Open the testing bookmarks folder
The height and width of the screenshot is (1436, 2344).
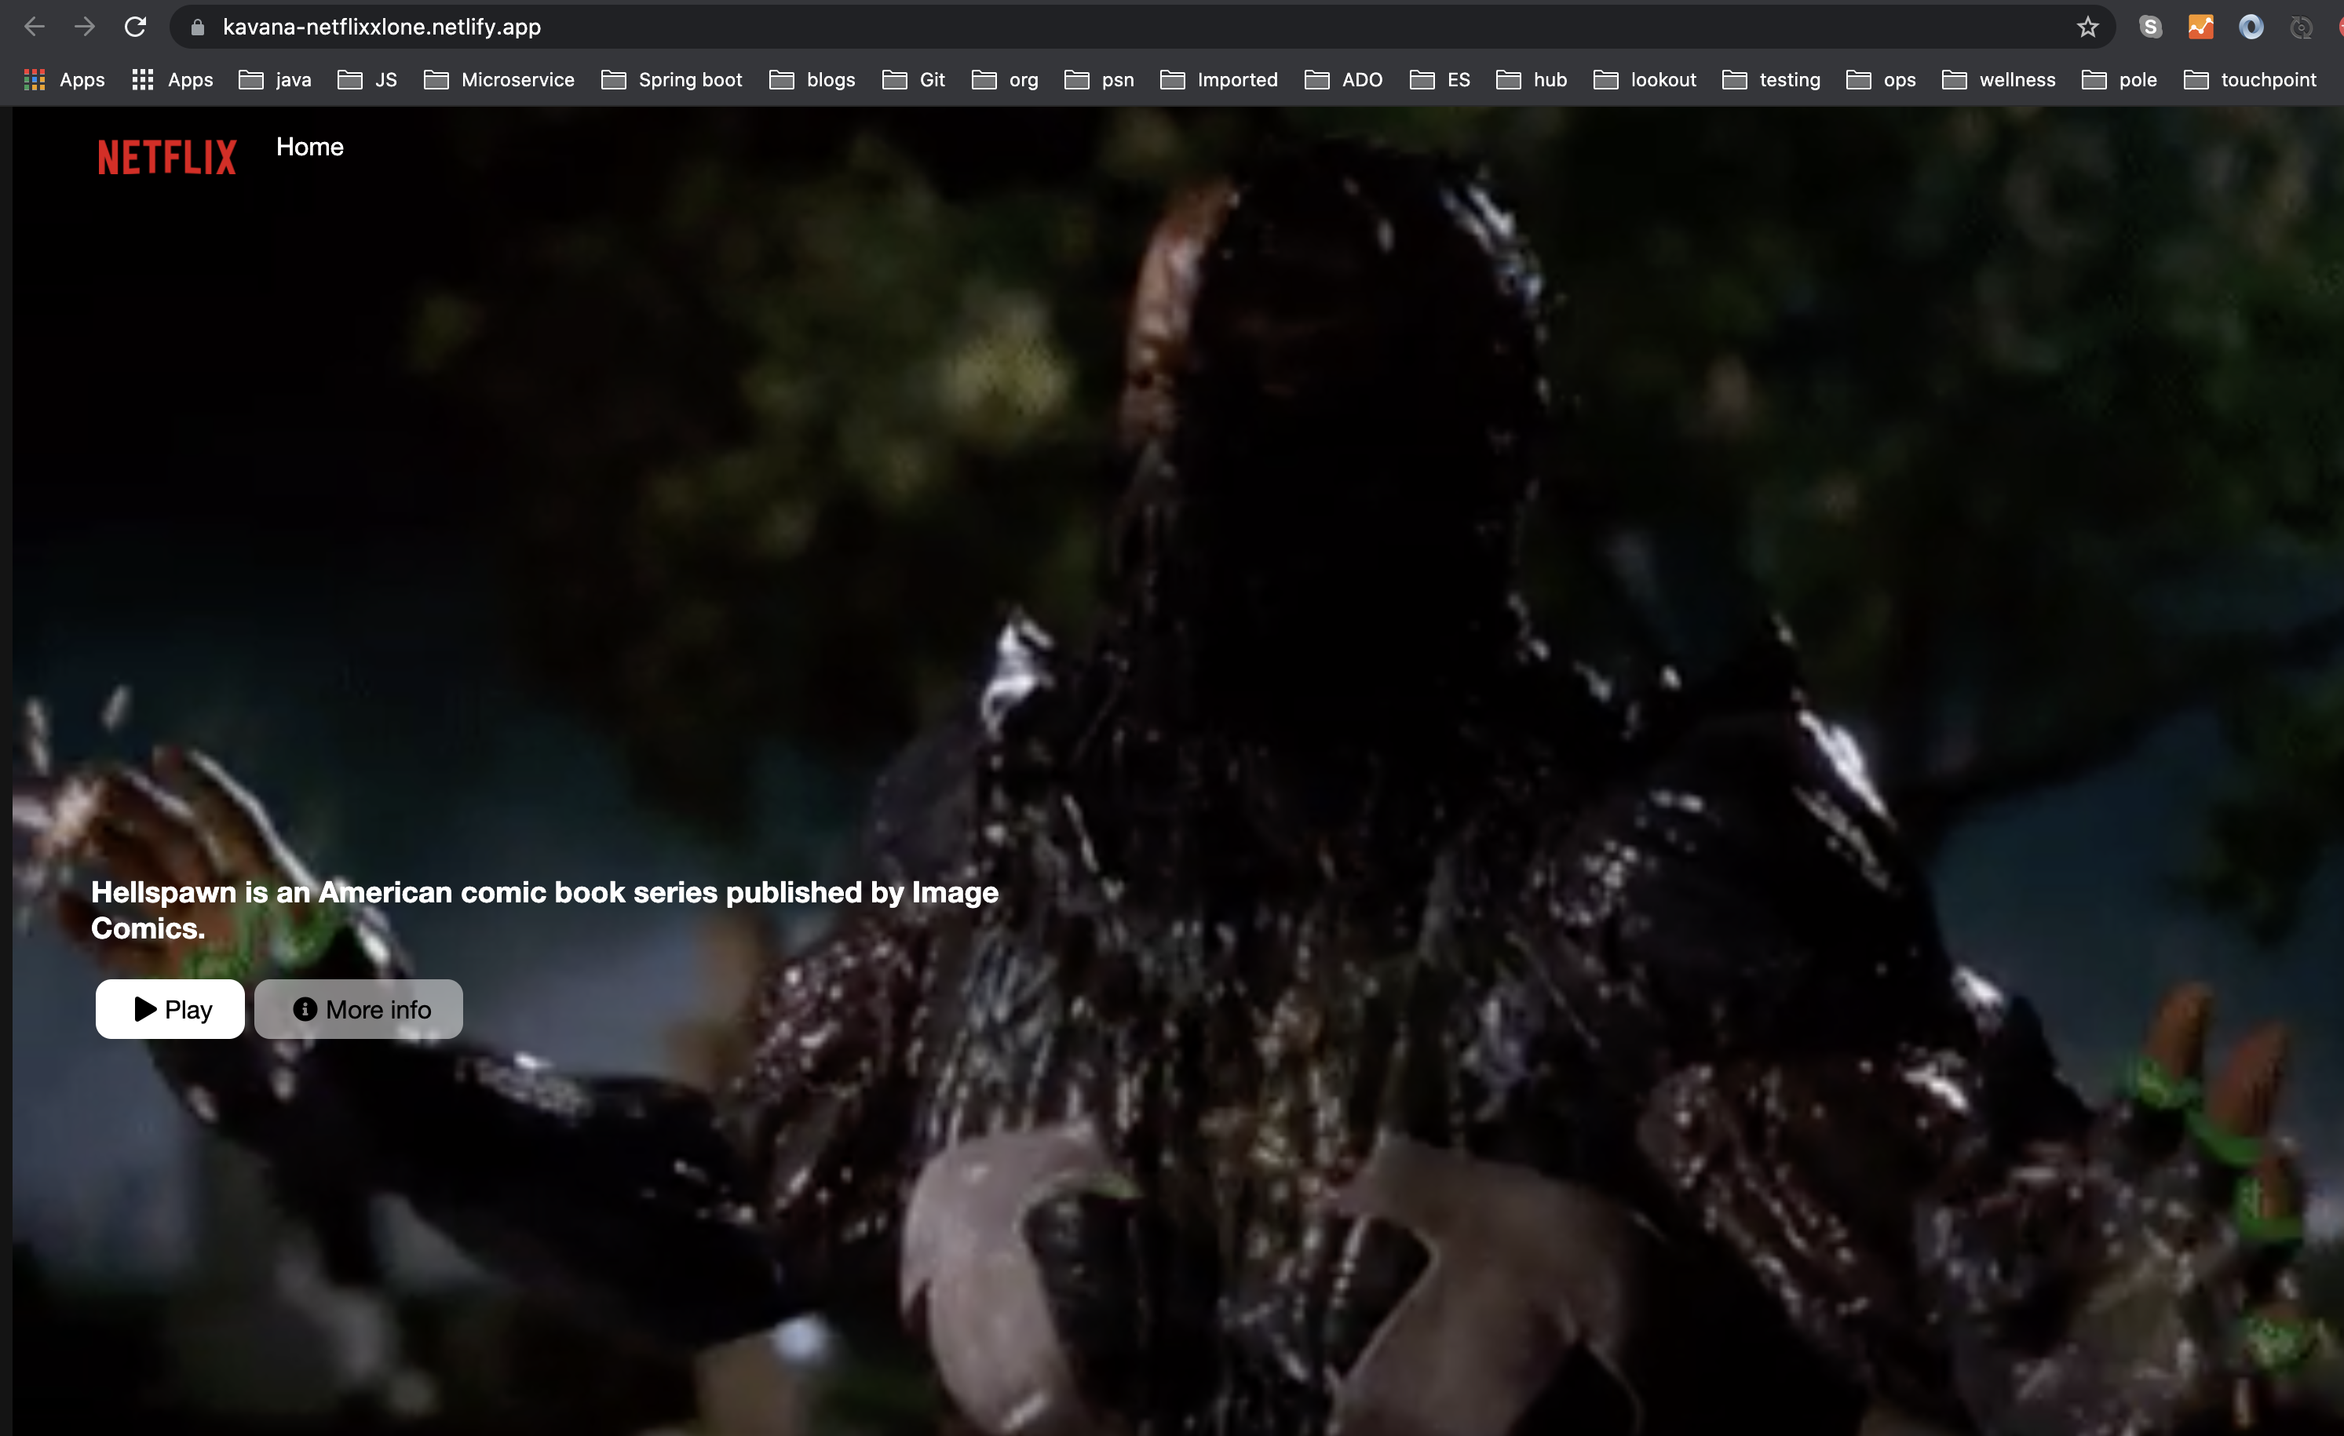[x=1789, y=79]
